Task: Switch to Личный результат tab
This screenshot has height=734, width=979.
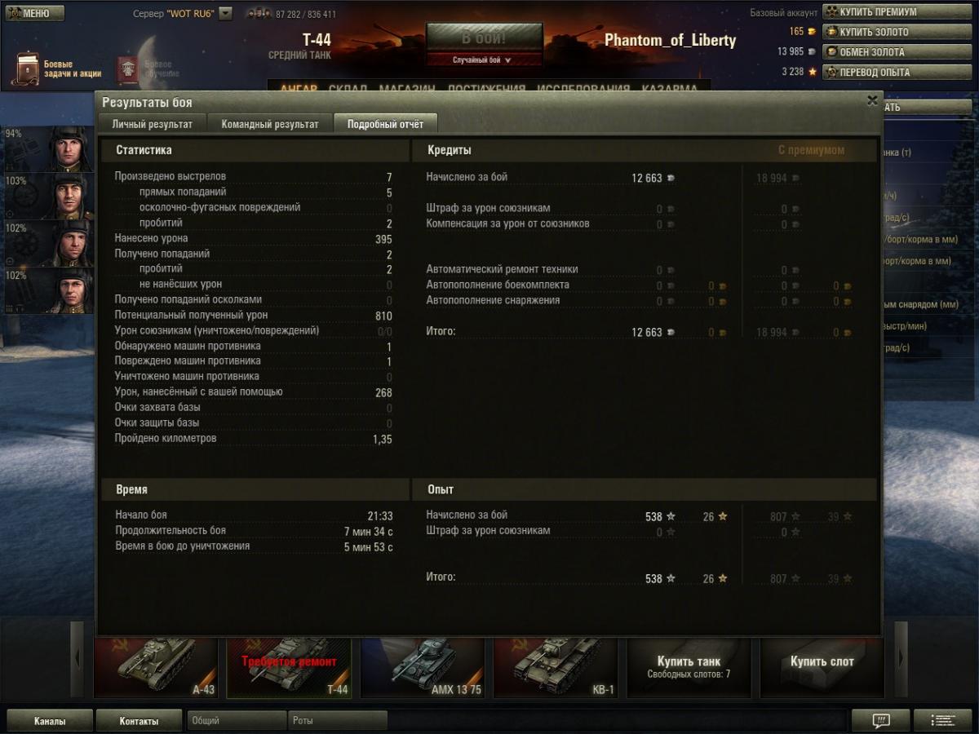Action: coord(153,124)
